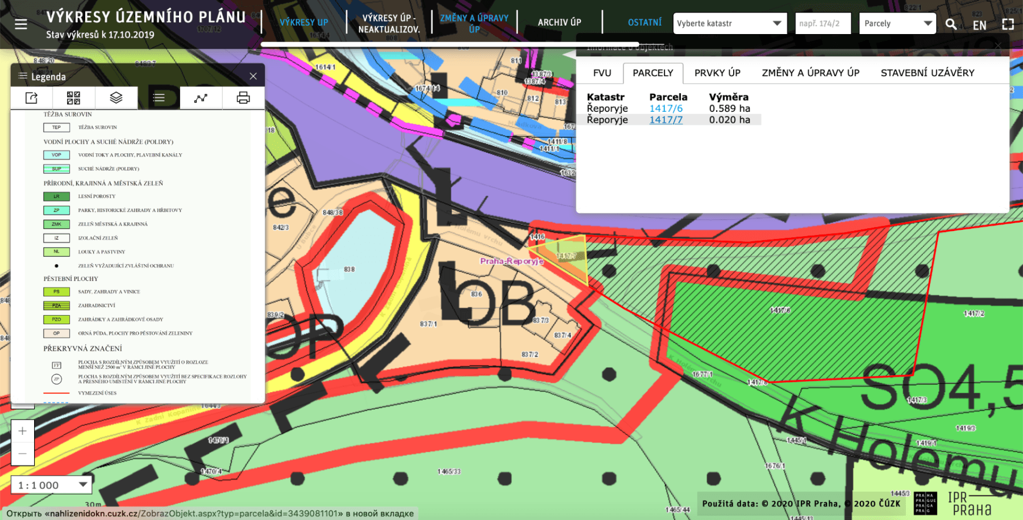Zoom in with the plus button
This screenshot has width=1023, height=520.
tap(22, 431)
